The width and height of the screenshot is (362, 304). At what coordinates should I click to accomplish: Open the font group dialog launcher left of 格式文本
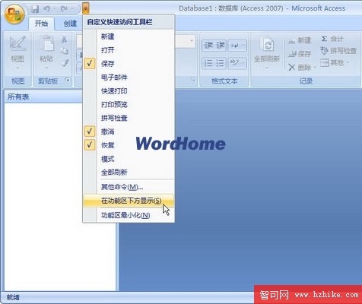(x=192, y=81)
